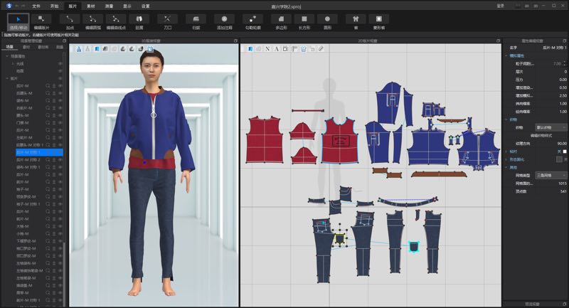
Task: Collapse the 其他 section
Action: click(506, 167)
